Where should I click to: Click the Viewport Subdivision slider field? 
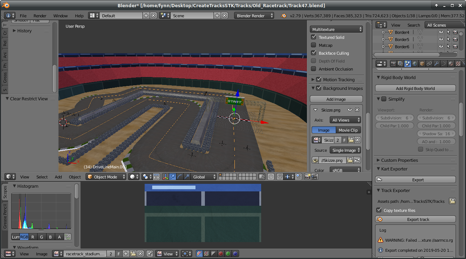pyautogui.click(x=394, y=118)
